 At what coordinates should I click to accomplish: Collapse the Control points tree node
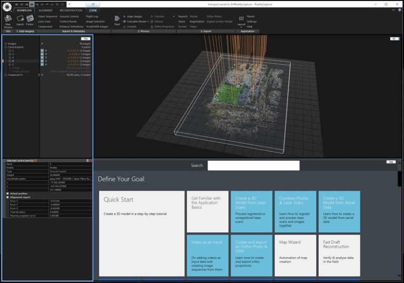point(5,47)
